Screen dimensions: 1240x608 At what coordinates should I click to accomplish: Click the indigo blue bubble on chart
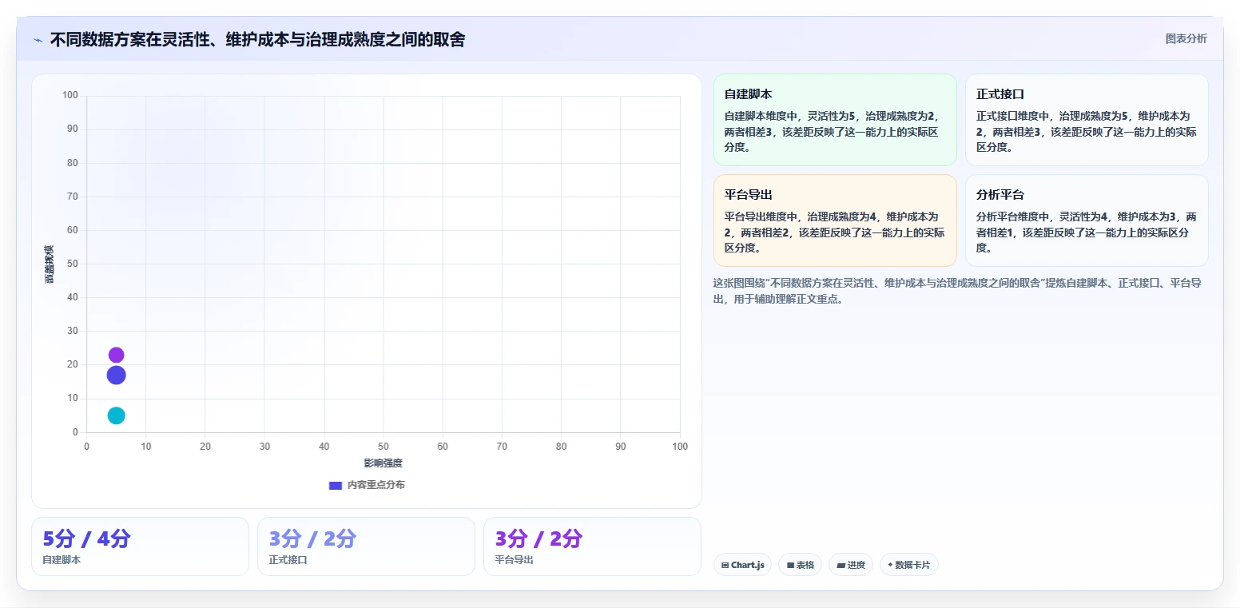pos(116,375)
